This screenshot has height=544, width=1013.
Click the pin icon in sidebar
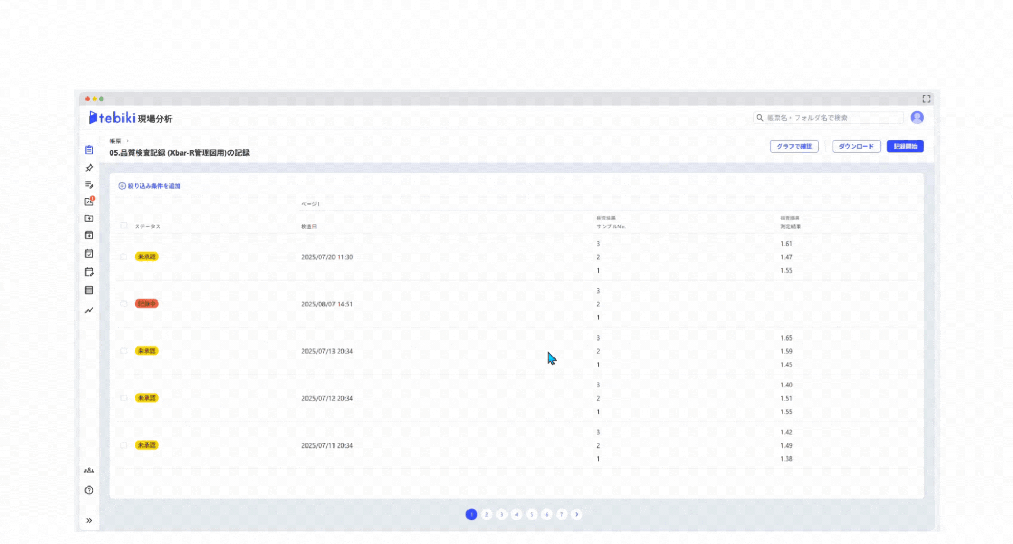[x=89, y=168]
